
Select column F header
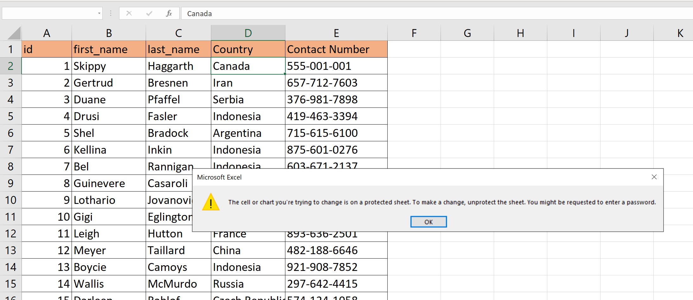tap(414, 33)
